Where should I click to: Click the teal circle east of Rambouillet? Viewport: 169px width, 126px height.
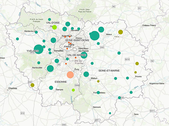(x=50, y=69)
